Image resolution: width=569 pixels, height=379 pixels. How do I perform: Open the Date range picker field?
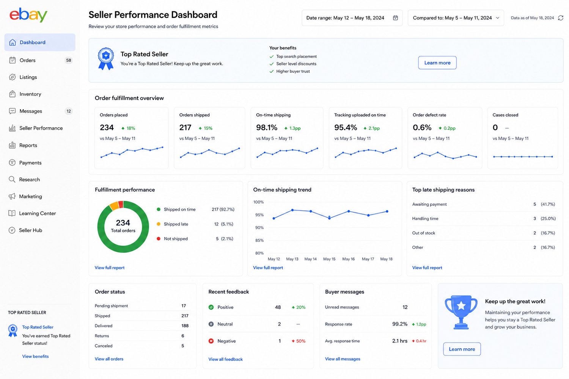352,18
